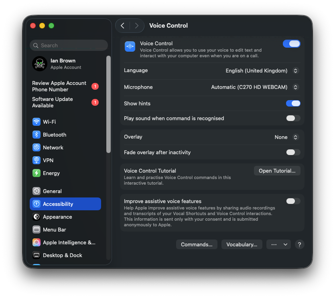Click the Network globe icon
Viewport: 335px width, 298px height.
click(37, 147)
